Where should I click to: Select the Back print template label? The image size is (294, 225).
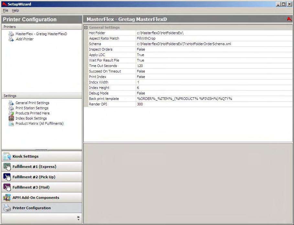[104, 99]
